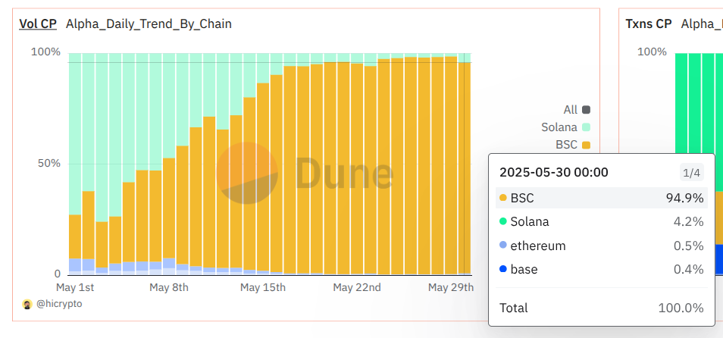Click the gray All legend swatch
Image resolution: width=723 pixels, height=338 pixels.
click(586, 110)
